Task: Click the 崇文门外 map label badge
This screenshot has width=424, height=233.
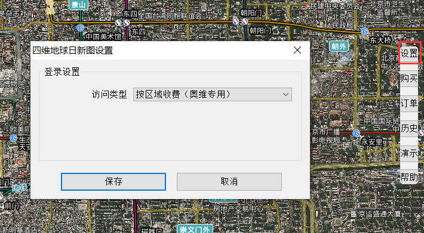Action: pos(195,229)
